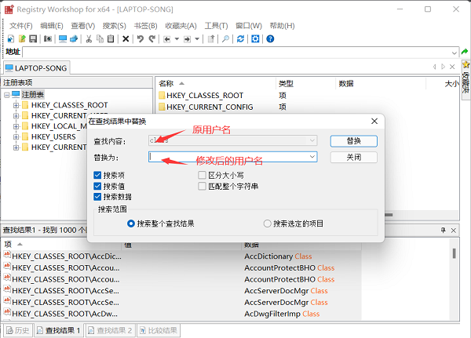Click the blue help question icon
The image size is (471, 338).
270,38
